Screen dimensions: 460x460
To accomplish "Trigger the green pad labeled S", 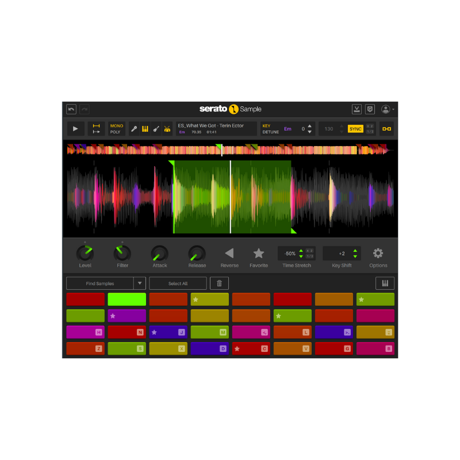I will 126,349.
